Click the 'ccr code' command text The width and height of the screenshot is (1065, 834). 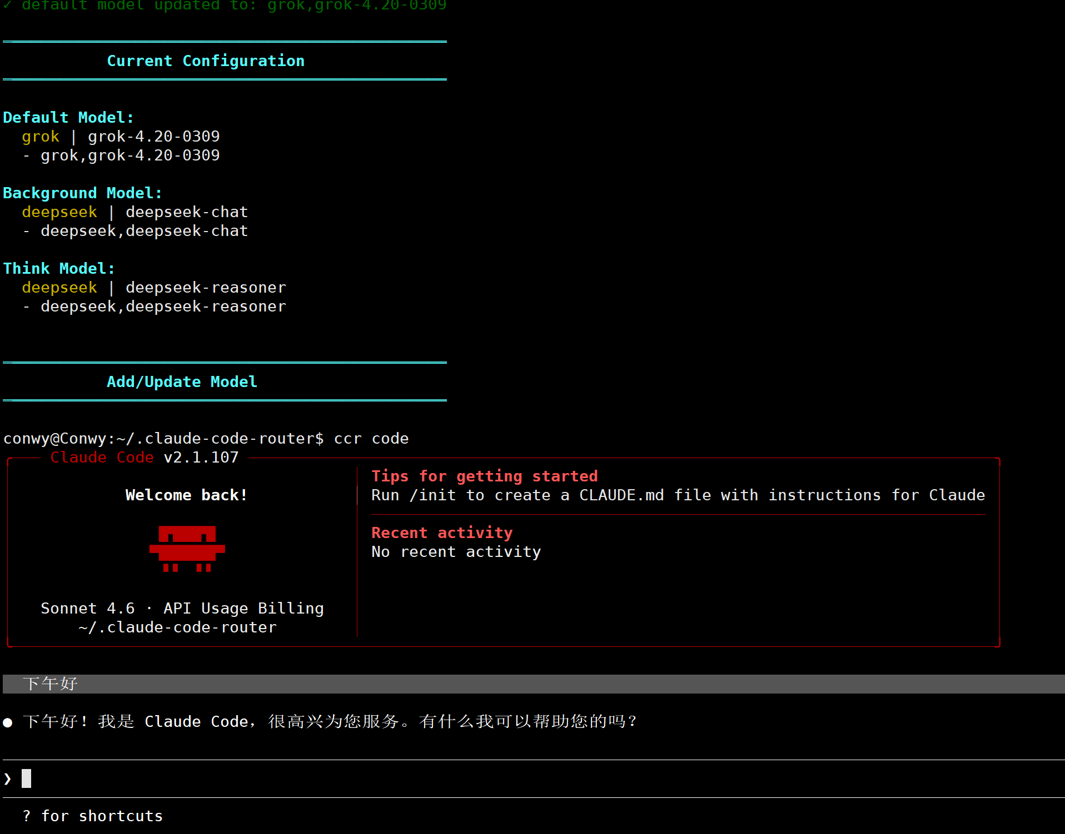tap(371, 439)
